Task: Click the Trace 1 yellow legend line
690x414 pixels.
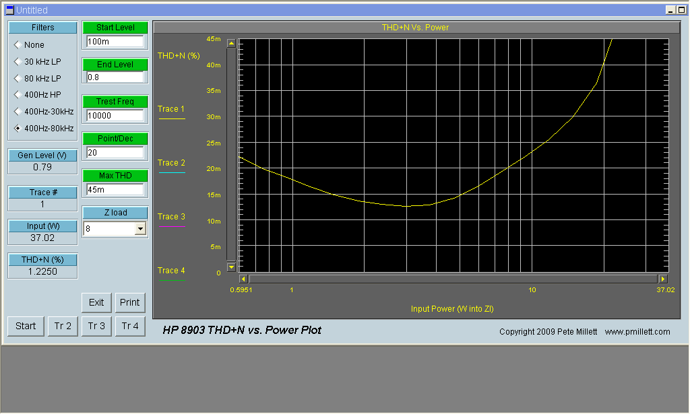Action: 172,118
